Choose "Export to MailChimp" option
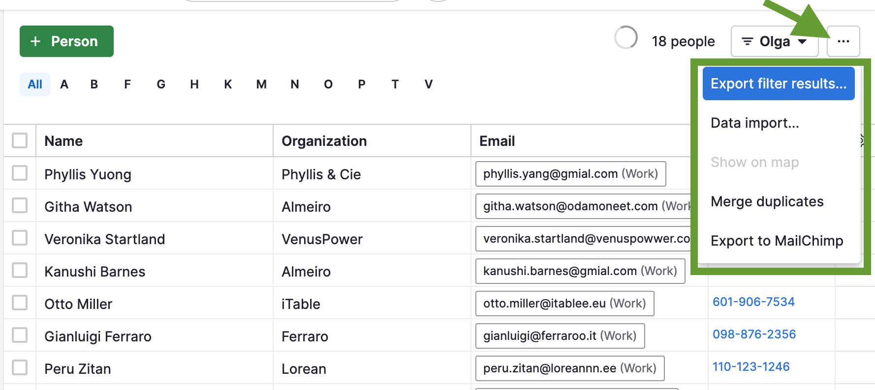The height and width of the screenshot is (390, 875). 777,241
